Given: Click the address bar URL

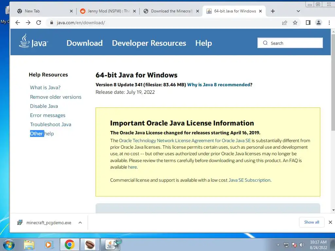Looking at the screenshot, I should pos(81,23).
